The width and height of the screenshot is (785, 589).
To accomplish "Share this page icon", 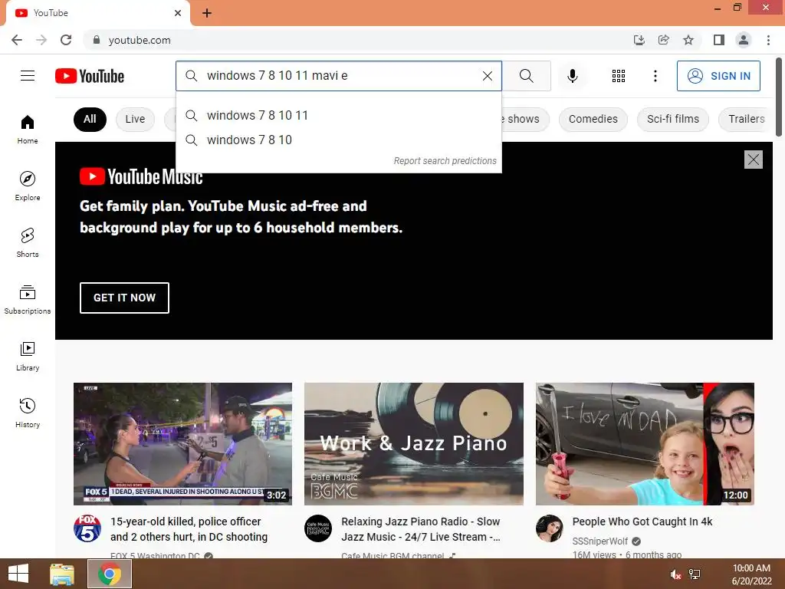I will tap(663, 40).
